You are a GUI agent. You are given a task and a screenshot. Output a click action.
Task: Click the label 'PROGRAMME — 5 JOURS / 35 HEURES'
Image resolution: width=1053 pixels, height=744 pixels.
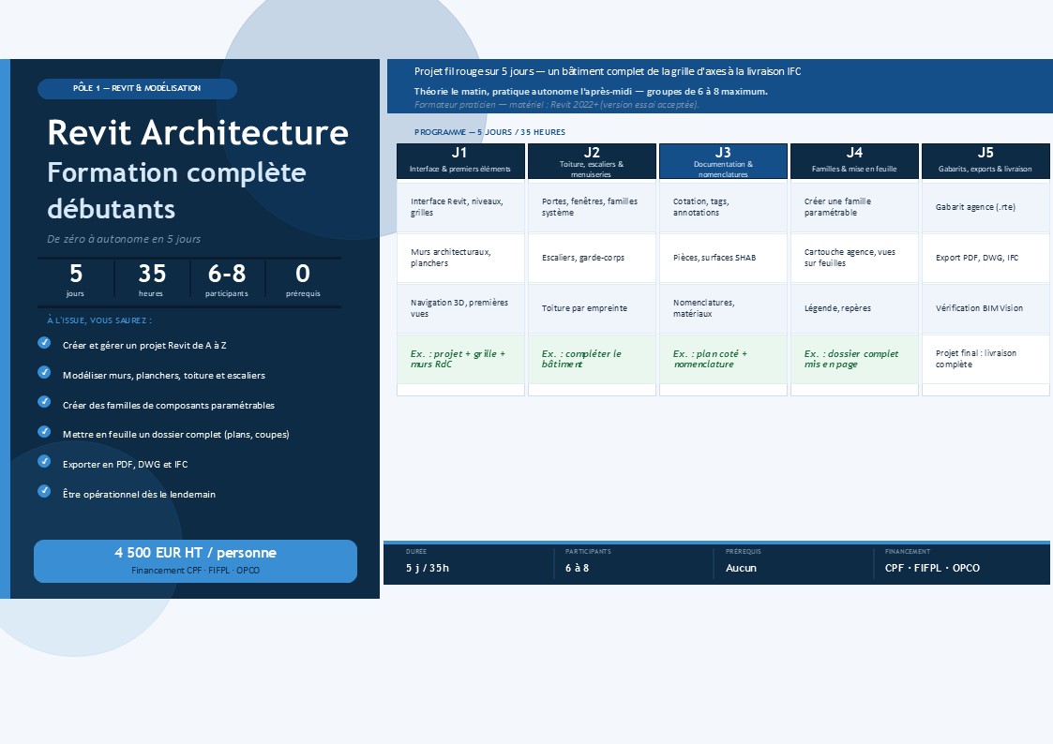(489, 132)
